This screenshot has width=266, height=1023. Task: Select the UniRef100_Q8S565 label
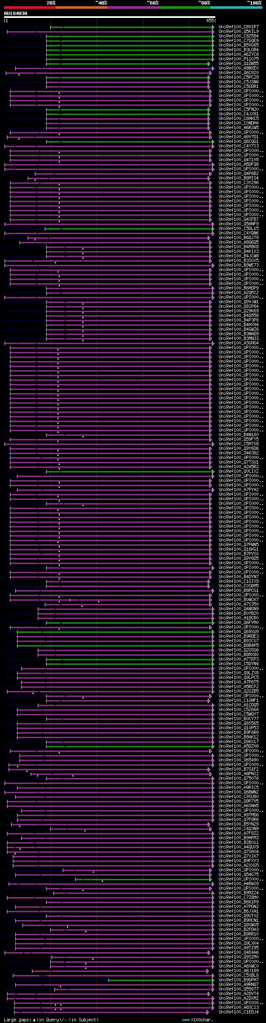point(239,723)
